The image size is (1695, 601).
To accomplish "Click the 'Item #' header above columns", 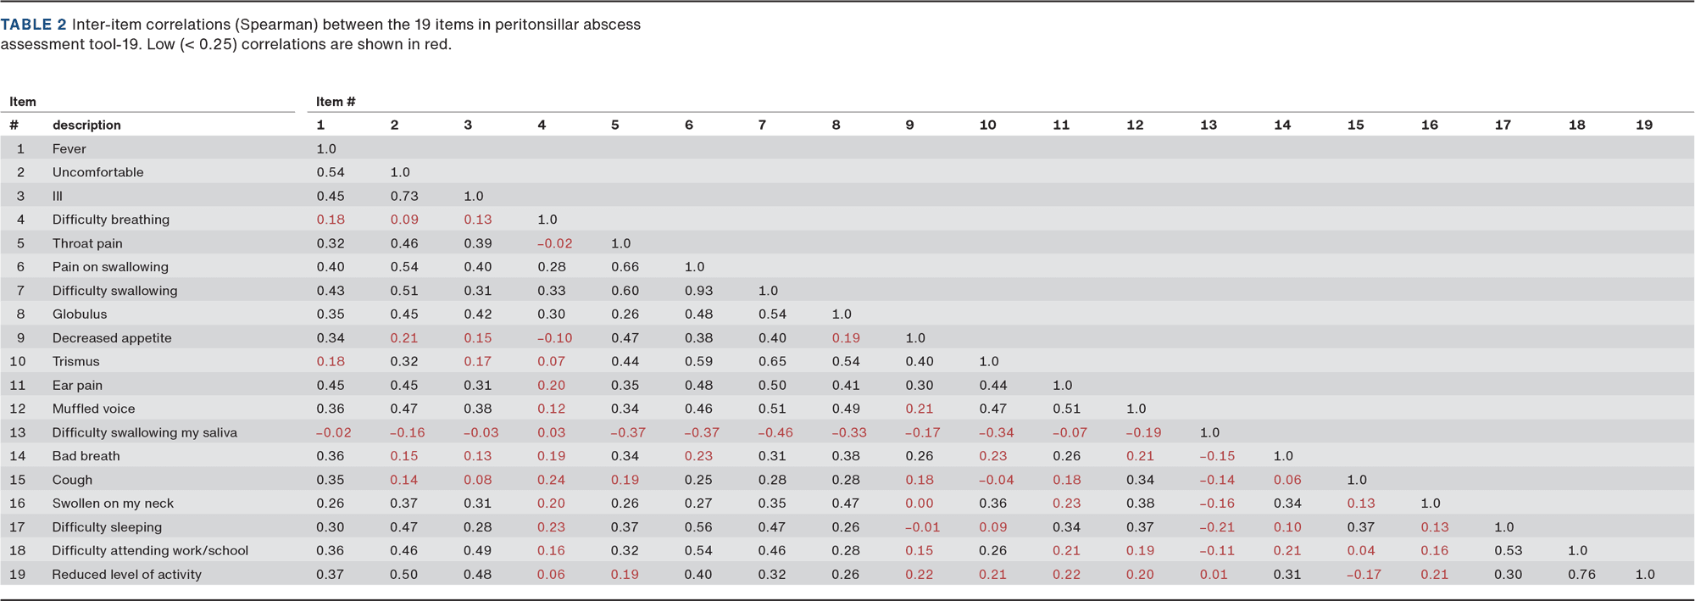I will click(x=336, y=102).
